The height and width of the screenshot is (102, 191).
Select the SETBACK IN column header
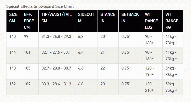click(x=130, y=21)
